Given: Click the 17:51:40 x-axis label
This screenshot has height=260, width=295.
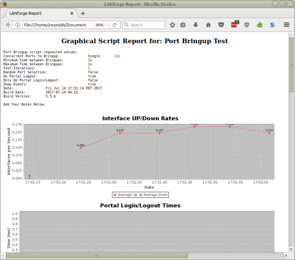Looking at the screenshot, I should (x=160, y=182).
